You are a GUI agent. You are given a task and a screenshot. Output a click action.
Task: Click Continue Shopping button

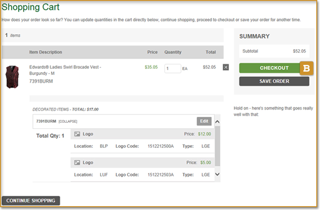pos(31,200)
